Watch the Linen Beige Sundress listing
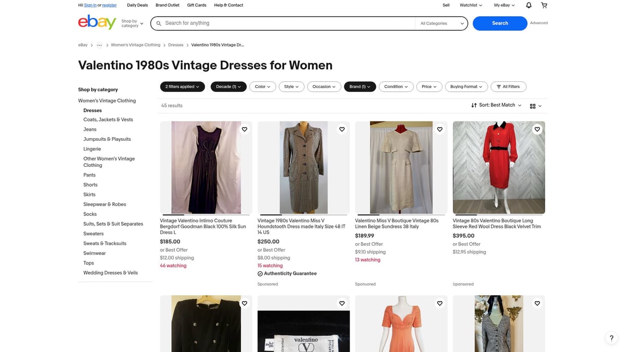 pyautogui.click(x=439, y=129)
